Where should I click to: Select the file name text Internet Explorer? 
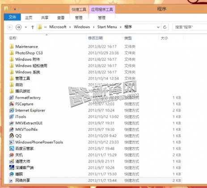click(x=30, y=111)
